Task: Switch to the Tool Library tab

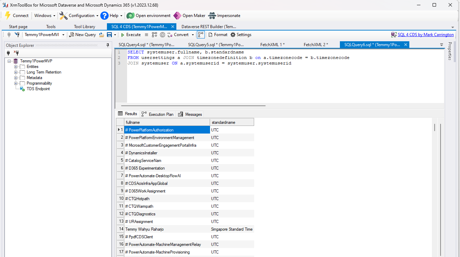Action: (x=84, y=27)
